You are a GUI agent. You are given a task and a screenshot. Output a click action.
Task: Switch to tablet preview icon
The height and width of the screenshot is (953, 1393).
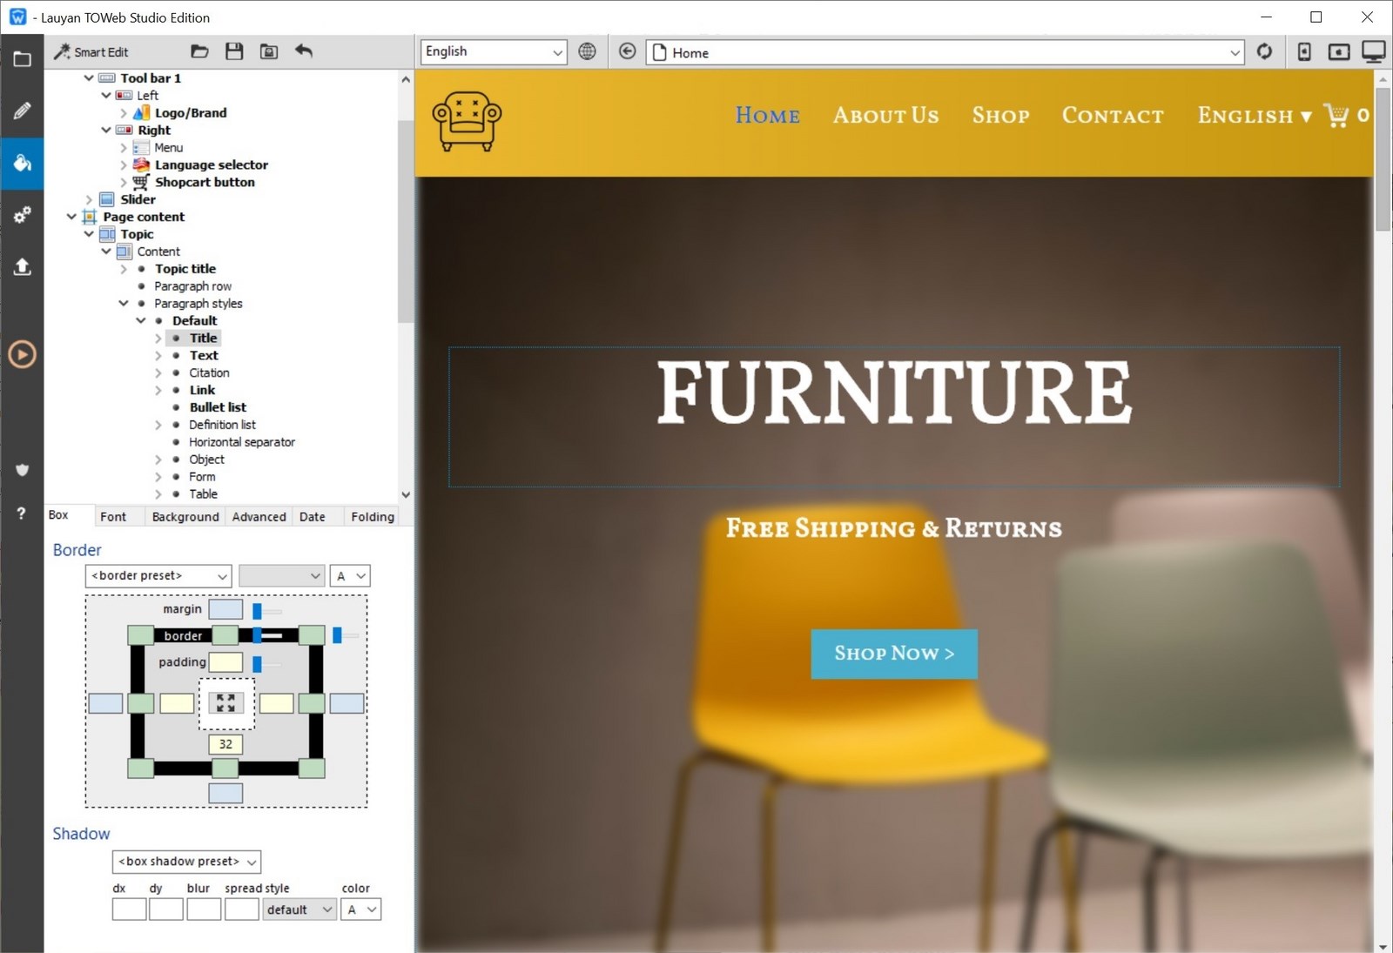1339,51
